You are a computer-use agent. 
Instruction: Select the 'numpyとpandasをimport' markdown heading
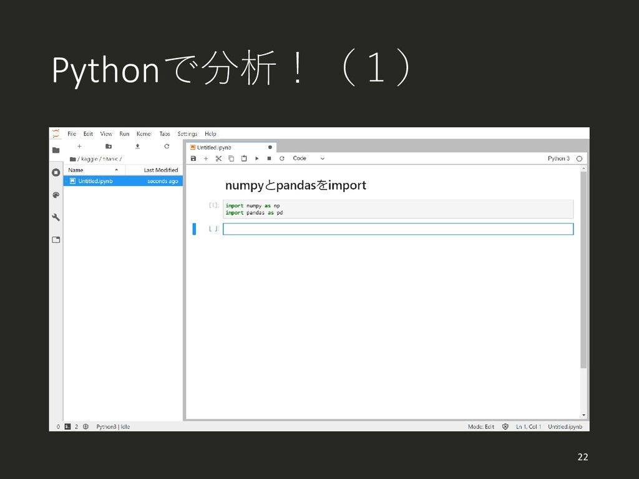coord(295,185)
